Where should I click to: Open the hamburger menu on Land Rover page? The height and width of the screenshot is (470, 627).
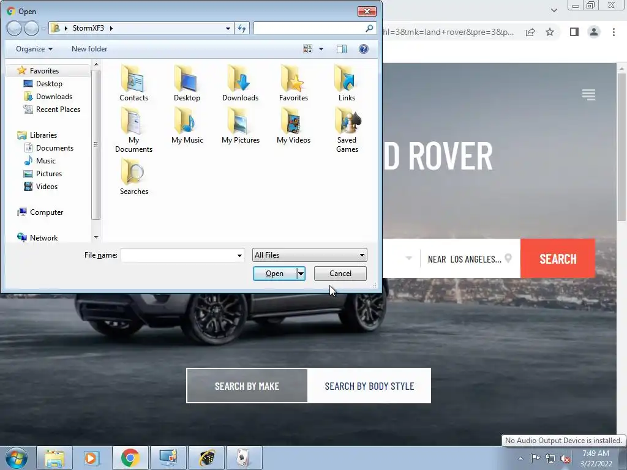[588, 95]
